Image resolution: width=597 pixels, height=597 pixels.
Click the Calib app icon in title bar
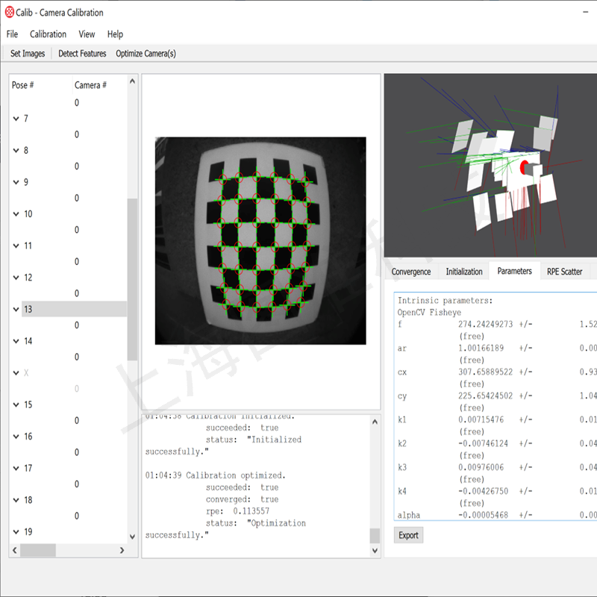[x=10, y=13]
